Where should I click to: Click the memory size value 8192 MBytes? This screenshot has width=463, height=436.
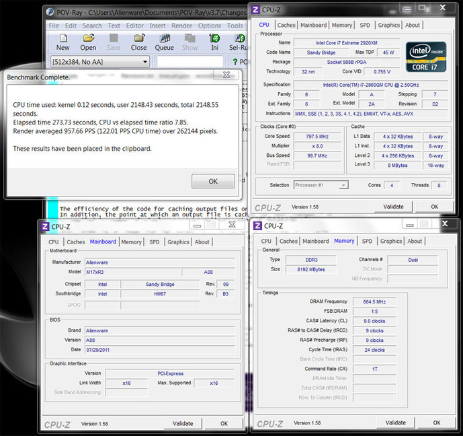click(x=311, y=269)
